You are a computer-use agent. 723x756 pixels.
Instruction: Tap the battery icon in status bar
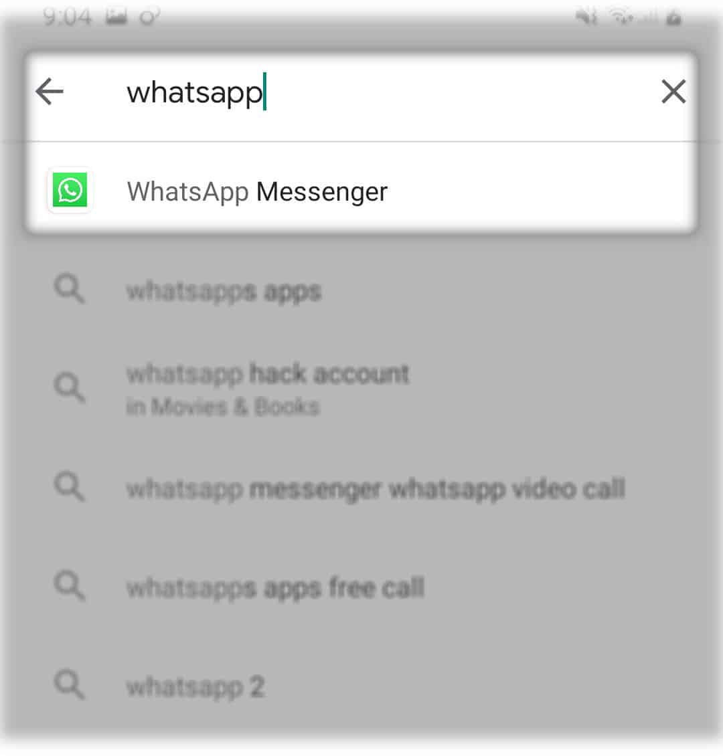click(673, 18)
